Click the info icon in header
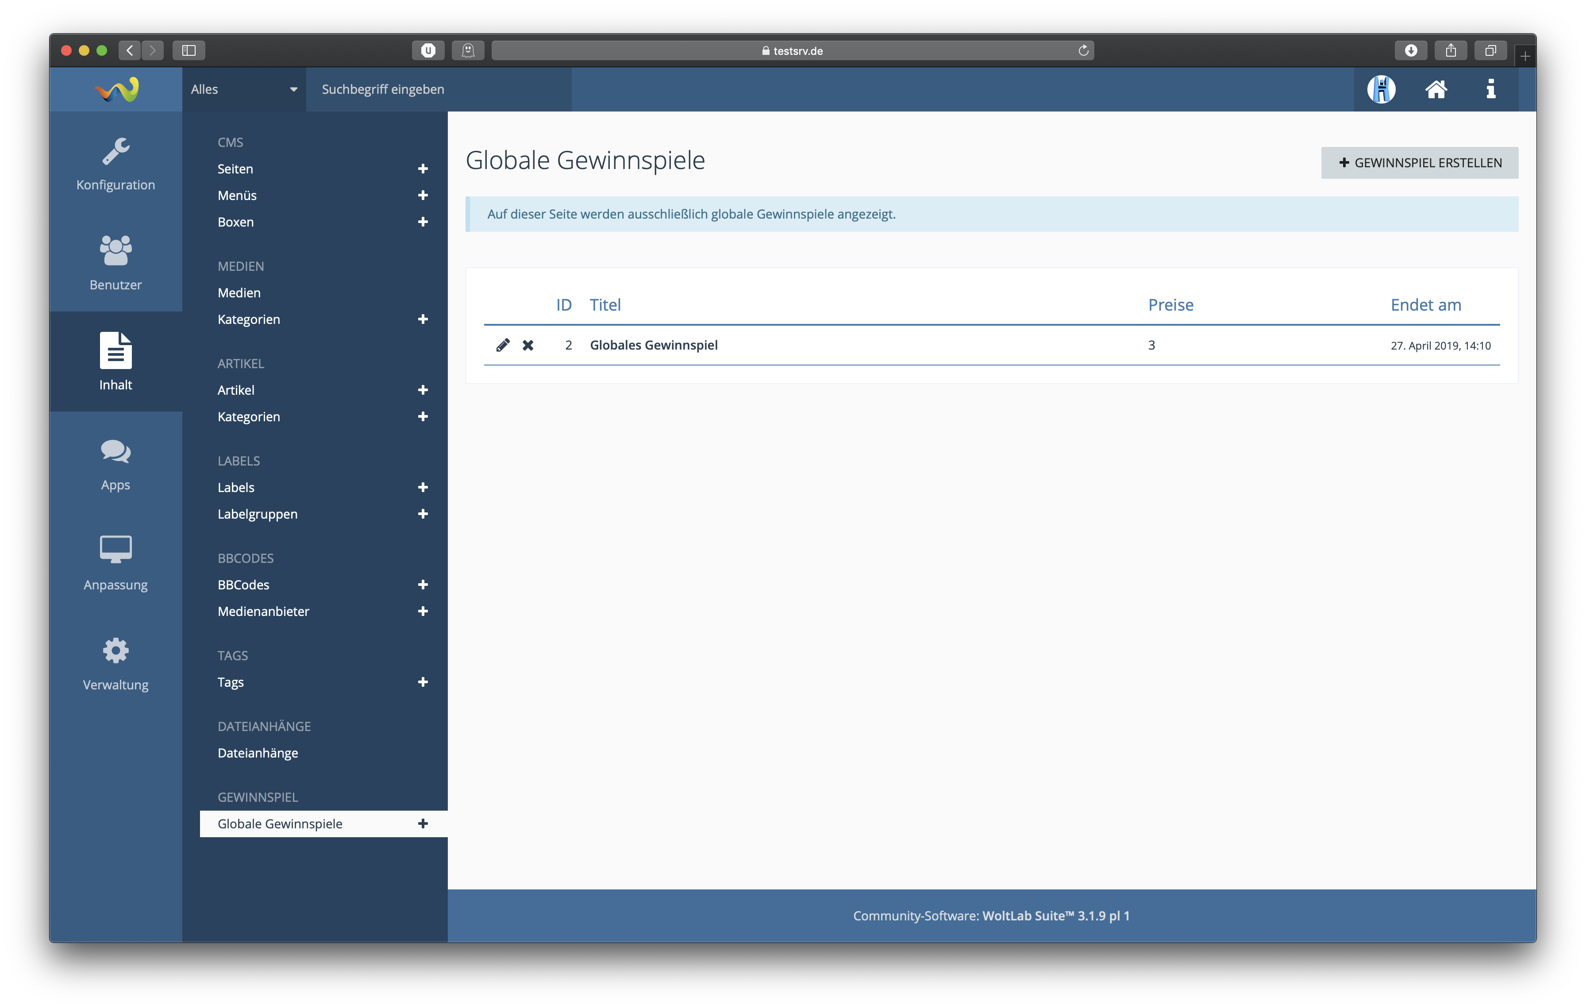Viewport: 1586px width, 1008px height. (x=1490, y=89)
